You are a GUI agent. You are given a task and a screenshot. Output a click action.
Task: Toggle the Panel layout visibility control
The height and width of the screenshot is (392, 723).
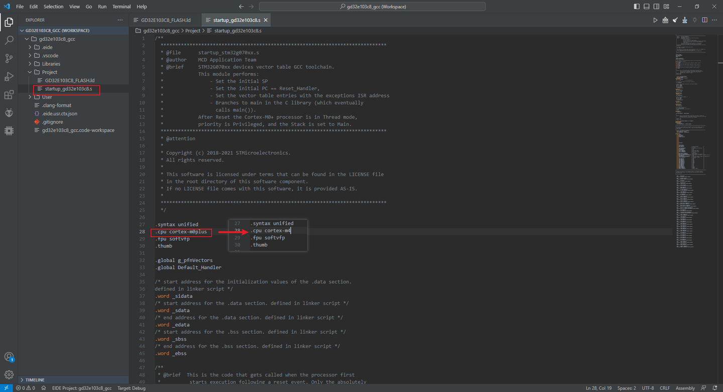click(646, 6)
